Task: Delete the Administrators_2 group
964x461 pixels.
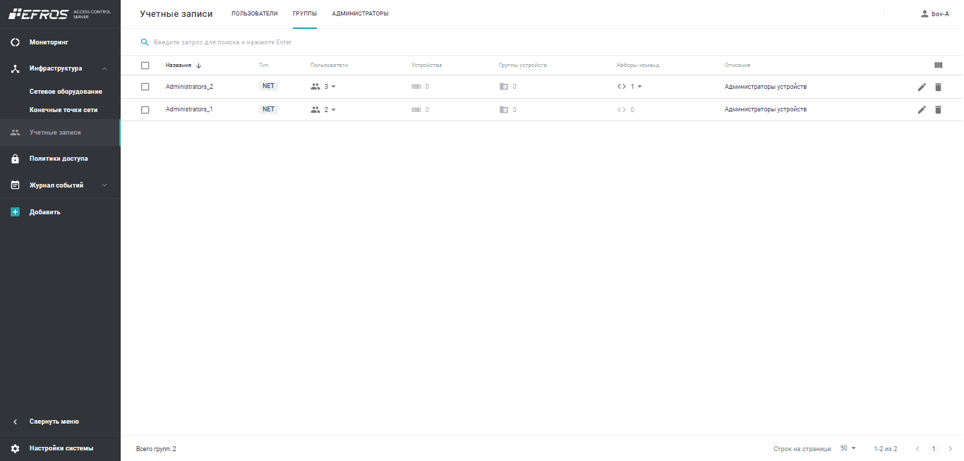Action: pyautogui.click(x=938, y=87)
